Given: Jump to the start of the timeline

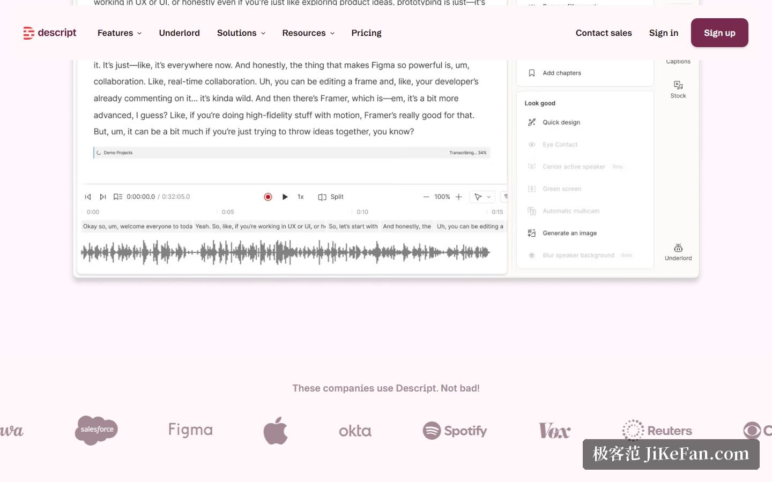Looking at the screenshot, I should click(x=88, y=197).
